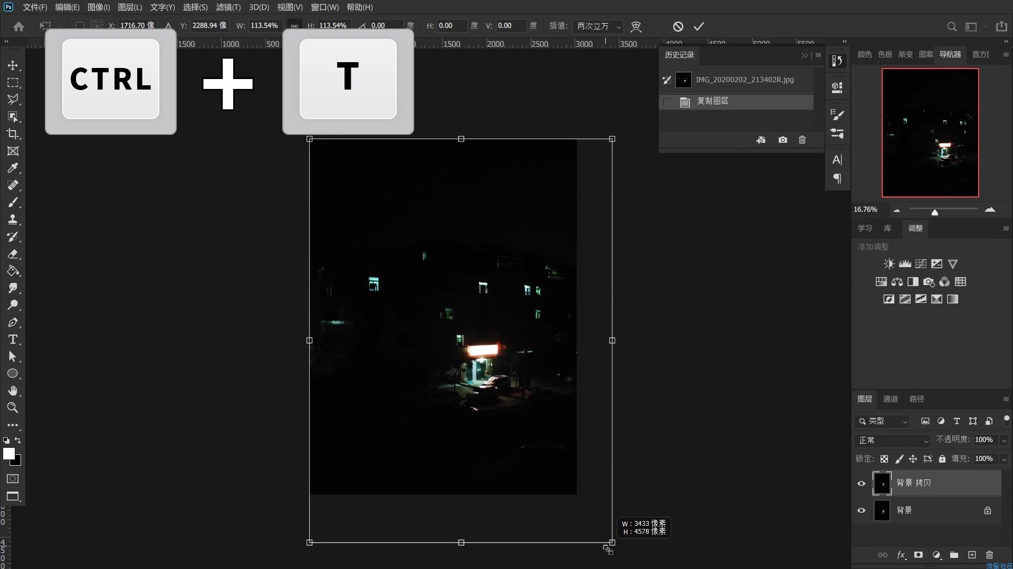
Task: Switch to the 通道 tab
Action: tap(890, 399)
